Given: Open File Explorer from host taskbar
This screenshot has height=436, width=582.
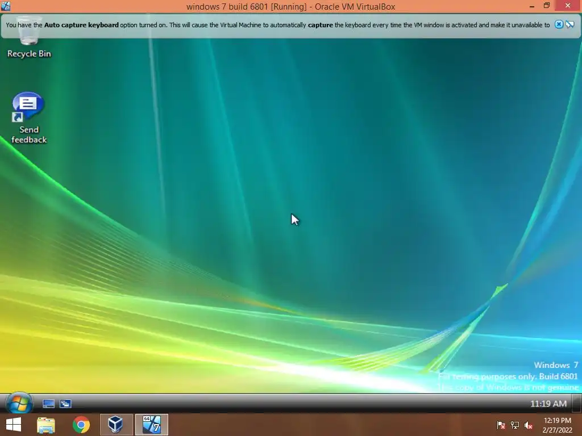Looking at the screenshot, I should (x=46, y=425).
